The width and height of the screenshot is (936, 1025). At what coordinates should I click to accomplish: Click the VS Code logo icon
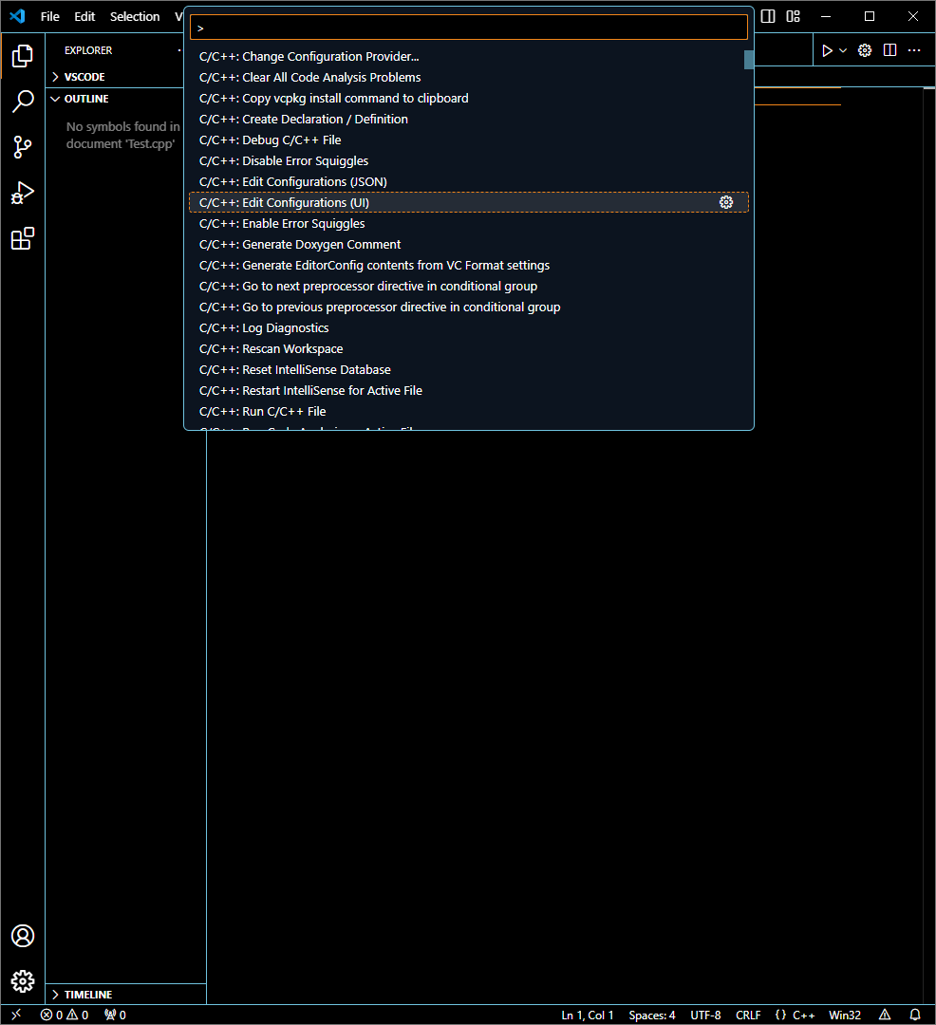click(18, 16)
